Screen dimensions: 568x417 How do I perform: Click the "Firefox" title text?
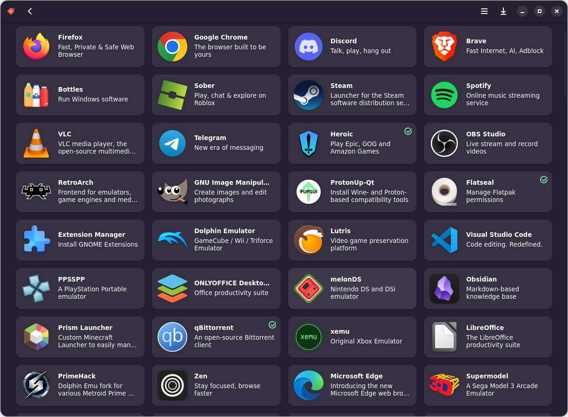[70, 37]
